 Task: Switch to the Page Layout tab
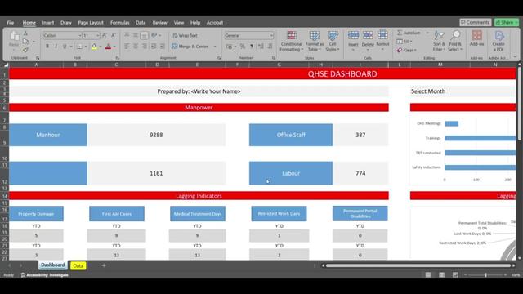click(x=91, y=23)
